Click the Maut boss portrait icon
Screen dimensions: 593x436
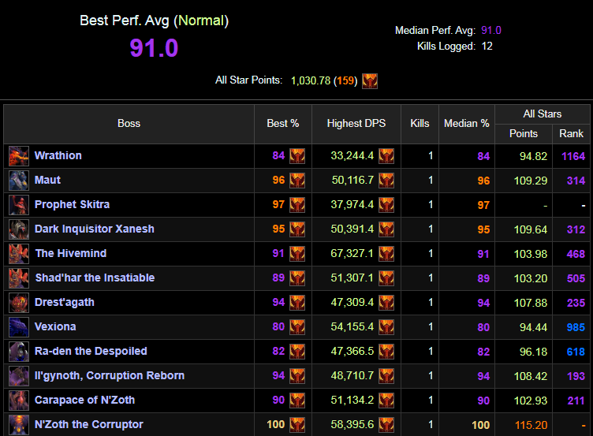coord(19,181)
